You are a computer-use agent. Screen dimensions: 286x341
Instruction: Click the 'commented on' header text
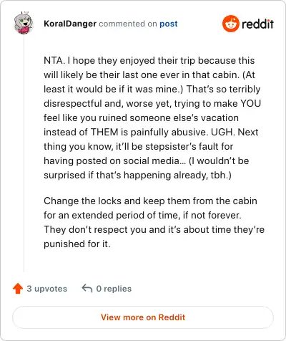pyautogui.click(x=128, y=24)
